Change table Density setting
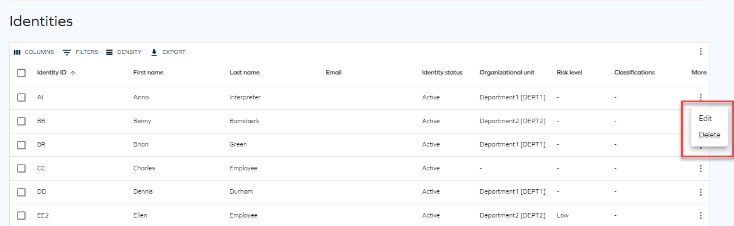This screenshot has width=734, height=226. point(123,52)
